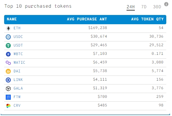This screenshot has height=116, width=172.
Task: Select the $30,674 purchase amount cell
Action: [99, 36]
